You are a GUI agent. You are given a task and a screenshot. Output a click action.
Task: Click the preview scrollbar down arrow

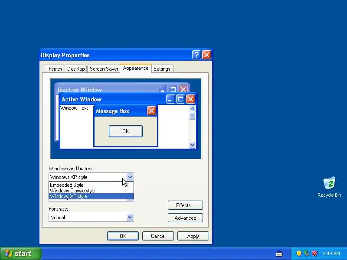point(192,145)
